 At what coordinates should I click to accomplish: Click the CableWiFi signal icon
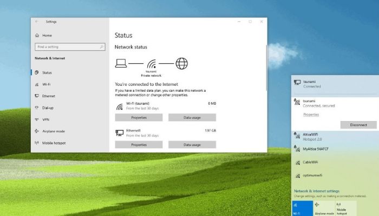pyautogui.click(x=298, y=163)
